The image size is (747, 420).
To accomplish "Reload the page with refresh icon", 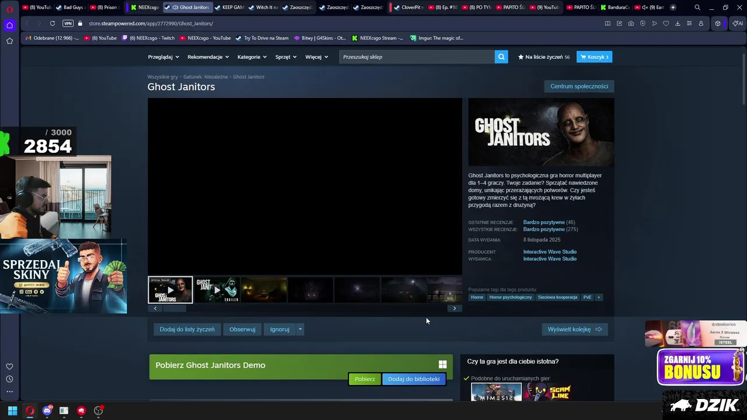I will [53, 23].
